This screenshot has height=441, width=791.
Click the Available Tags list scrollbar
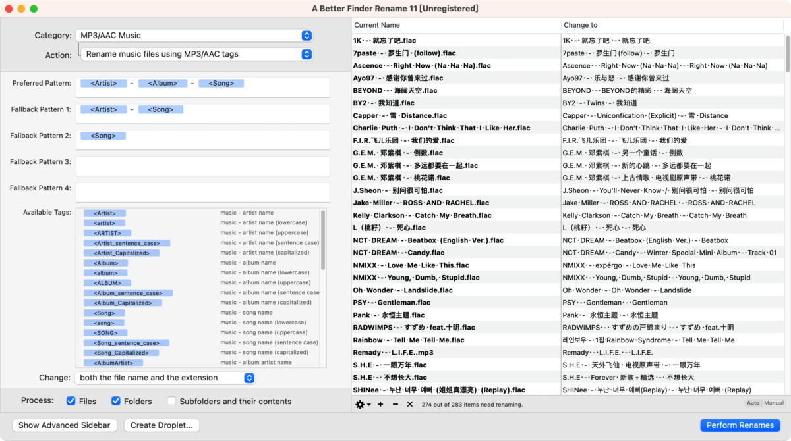tap(323, 239)
